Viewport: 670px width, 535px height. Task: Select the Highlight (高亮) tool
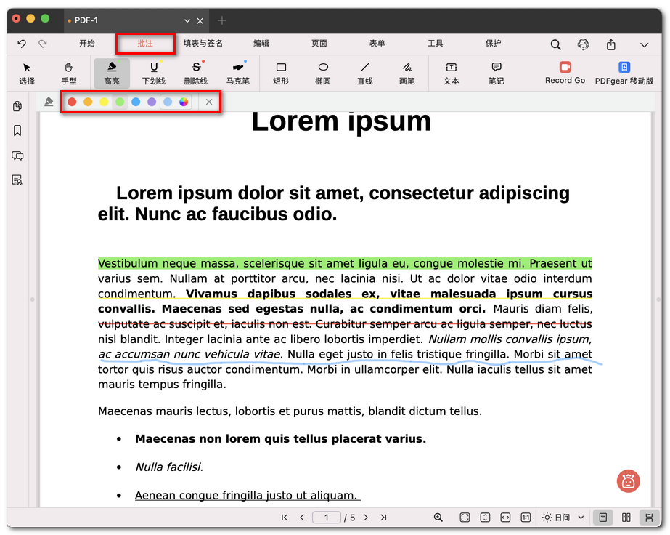point(111,73)
